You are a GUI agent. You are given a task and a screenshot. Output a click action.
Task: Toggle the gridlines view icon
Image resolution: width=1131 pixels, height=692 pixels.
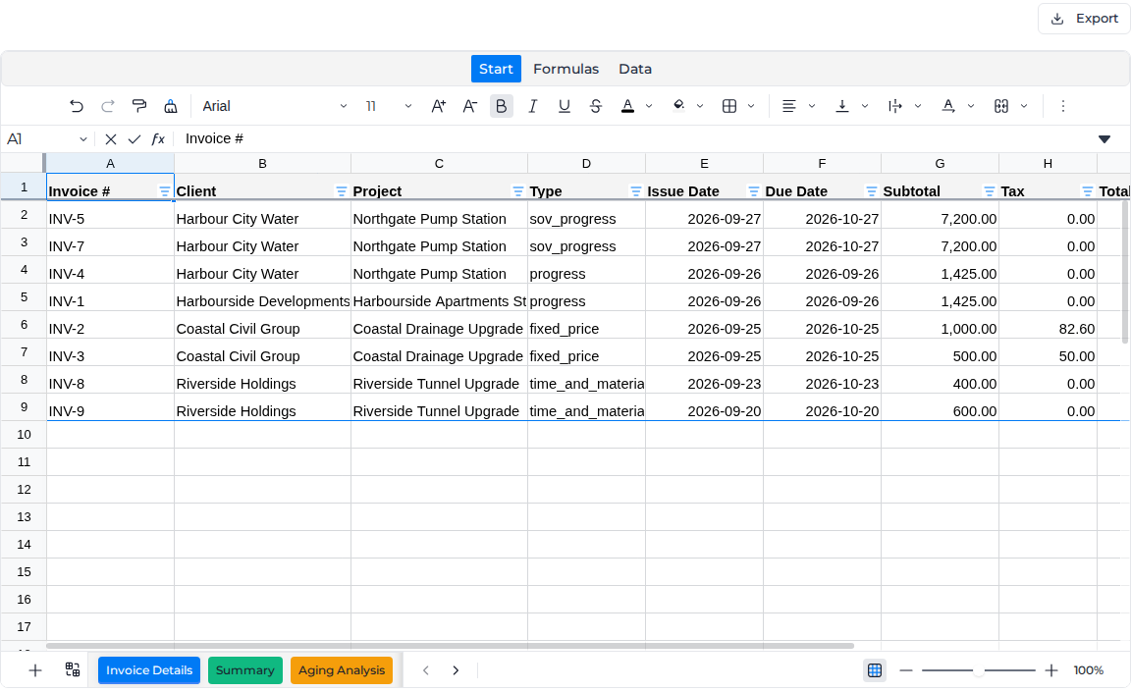coord(875,670)
